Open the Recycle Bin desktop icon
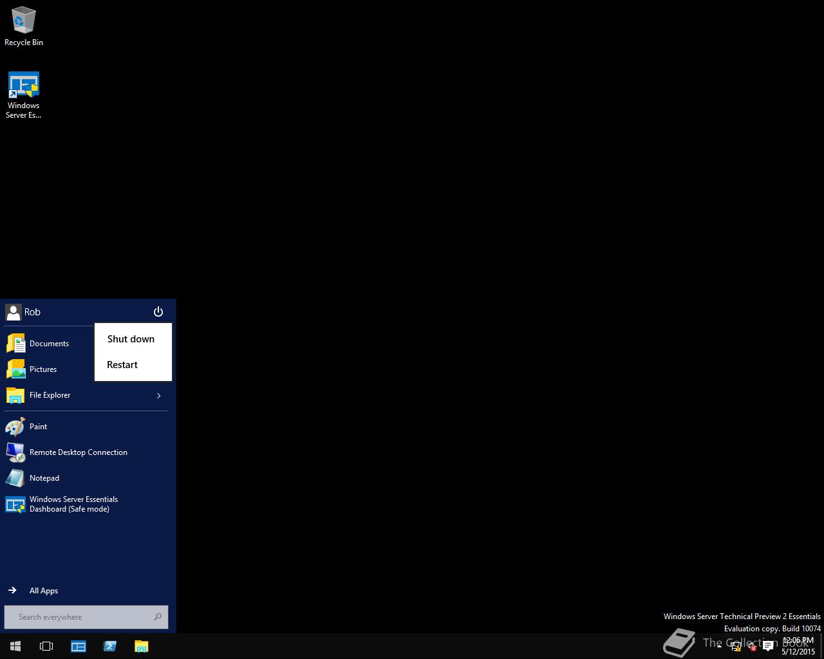The height and width of the screenshot is (659, 824). 24,27
